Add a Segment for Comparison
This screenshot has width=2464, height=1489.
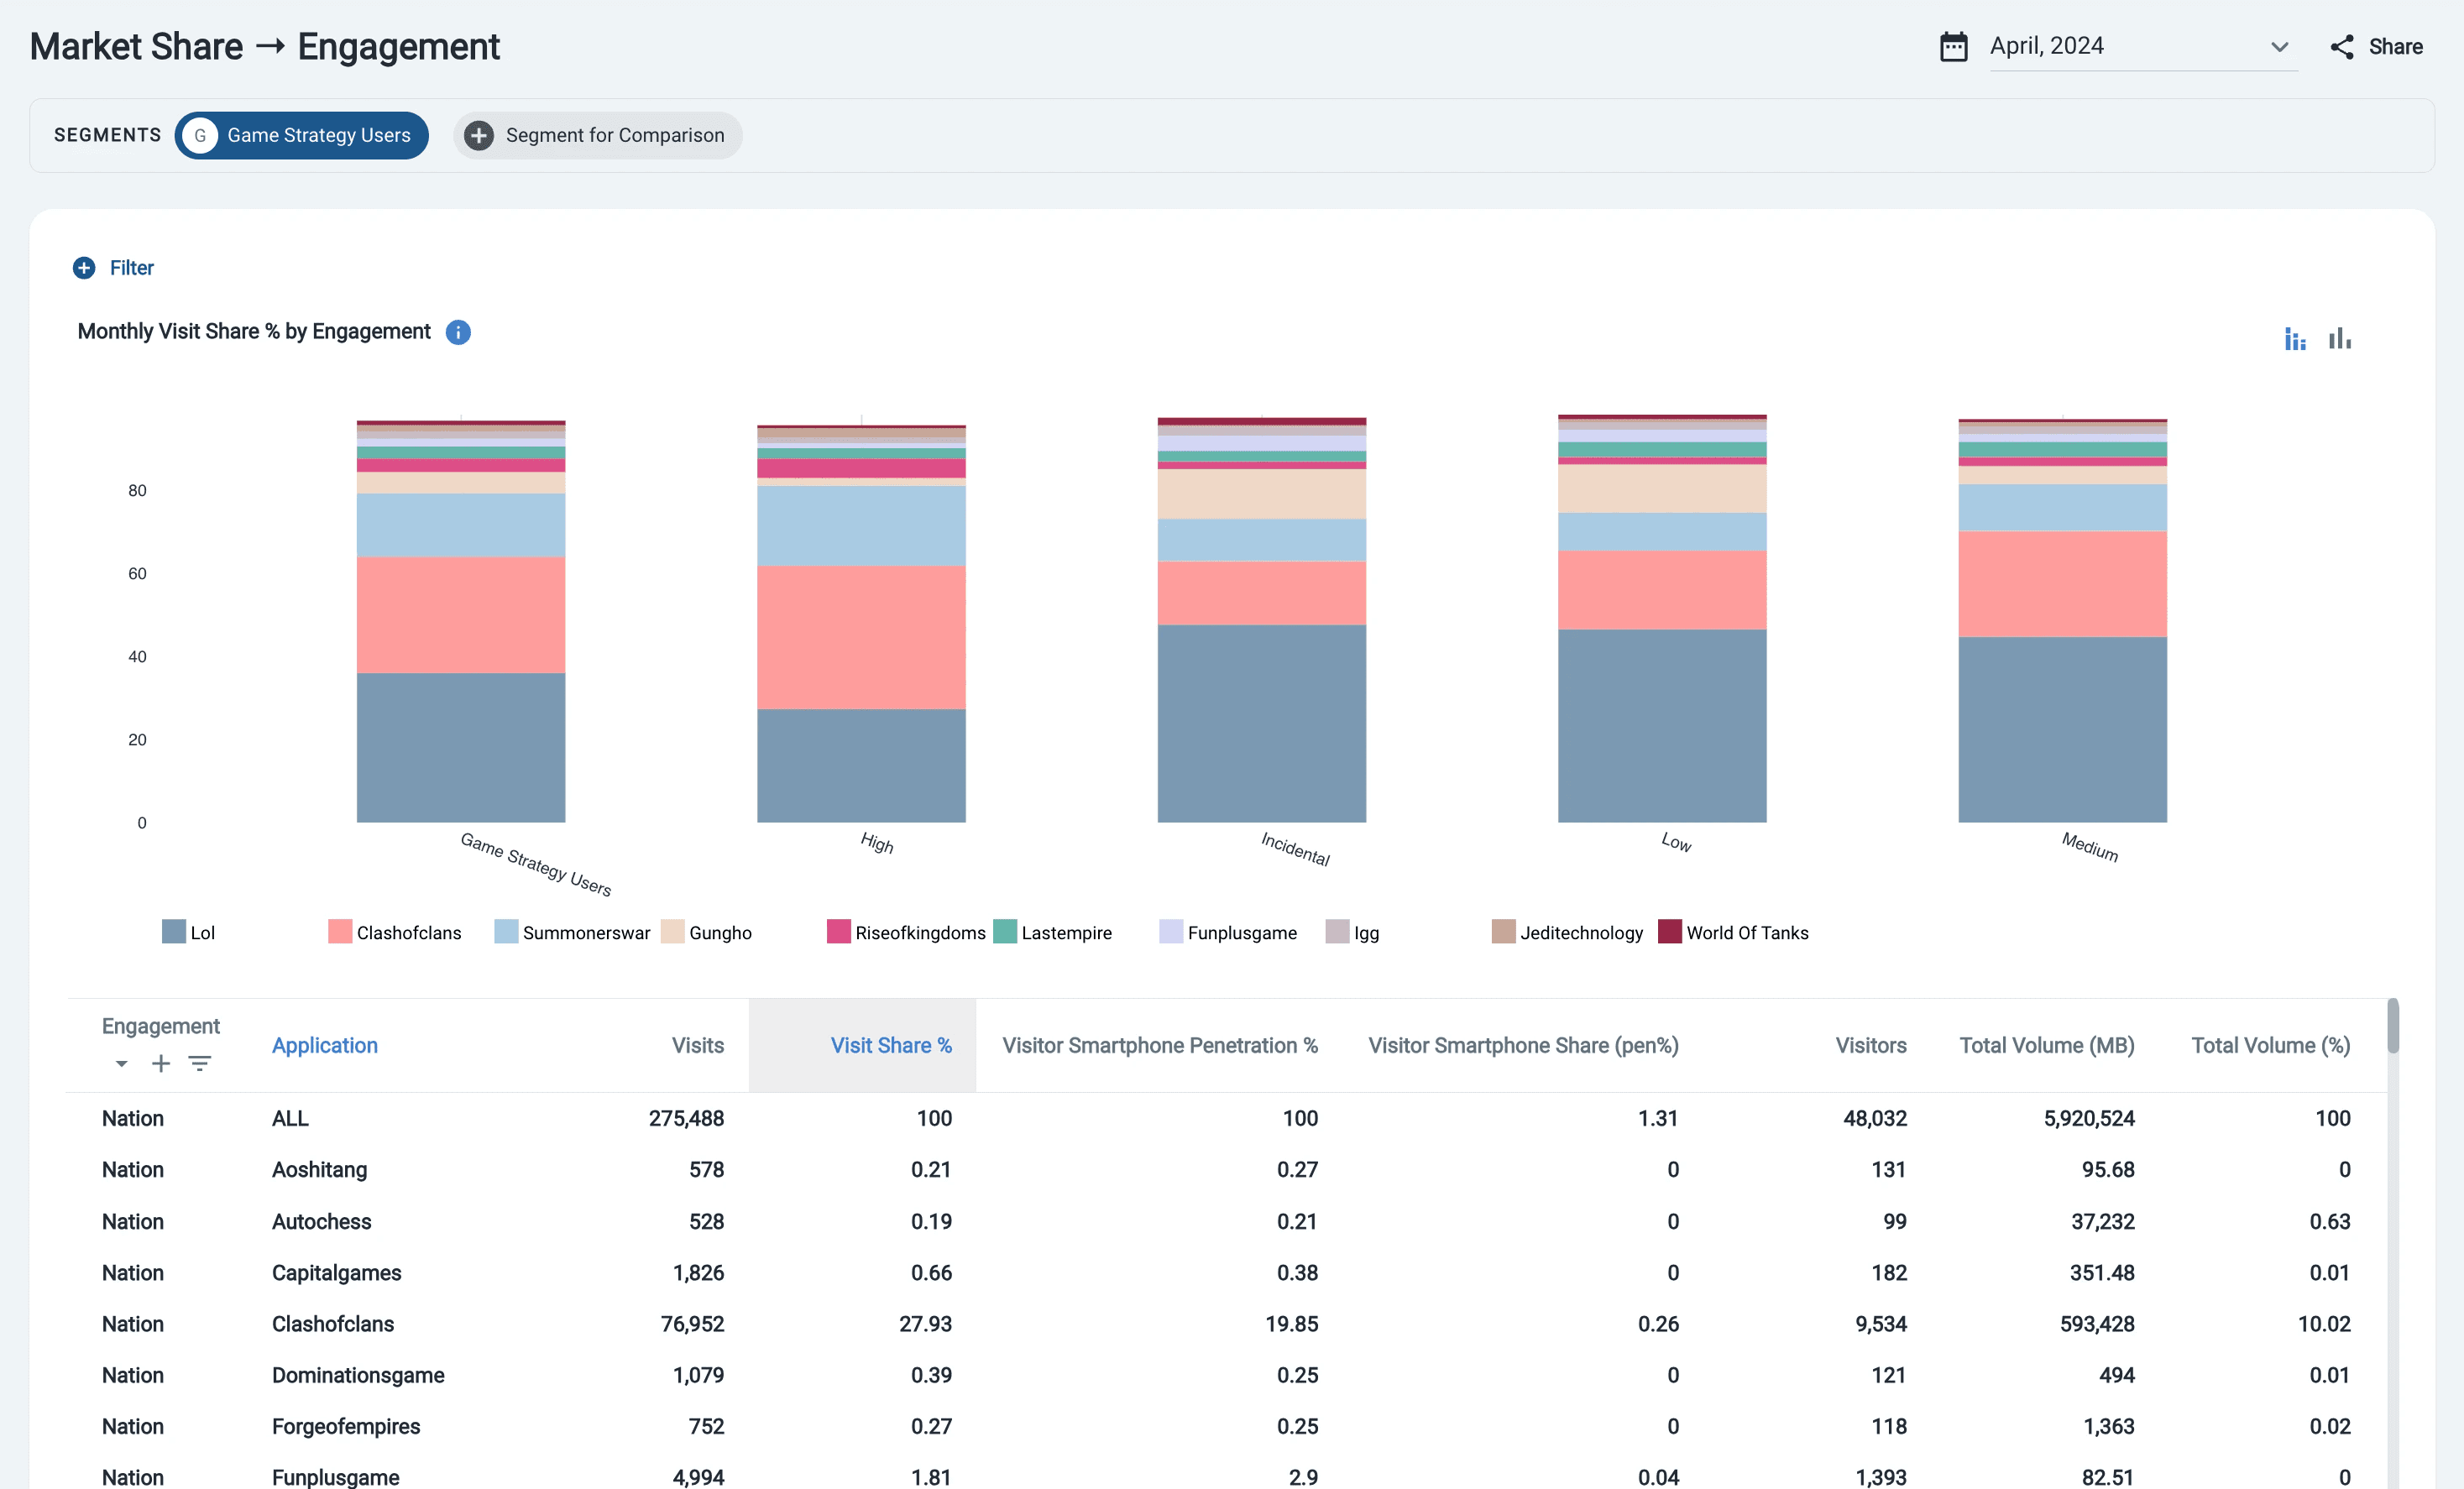point(597,135)
